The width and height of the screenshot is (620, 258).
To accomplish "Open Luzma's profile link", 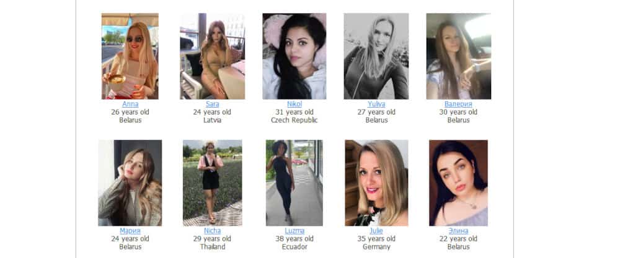I will [294, 231].
